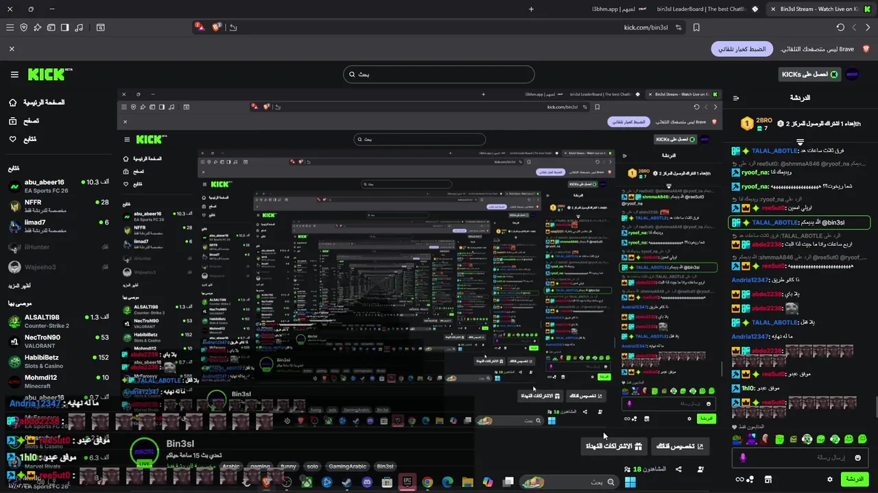The image size is (878, 493).
Task: Click the large تخصيص قناتك button below stream
Action: [x=680, y=446]
